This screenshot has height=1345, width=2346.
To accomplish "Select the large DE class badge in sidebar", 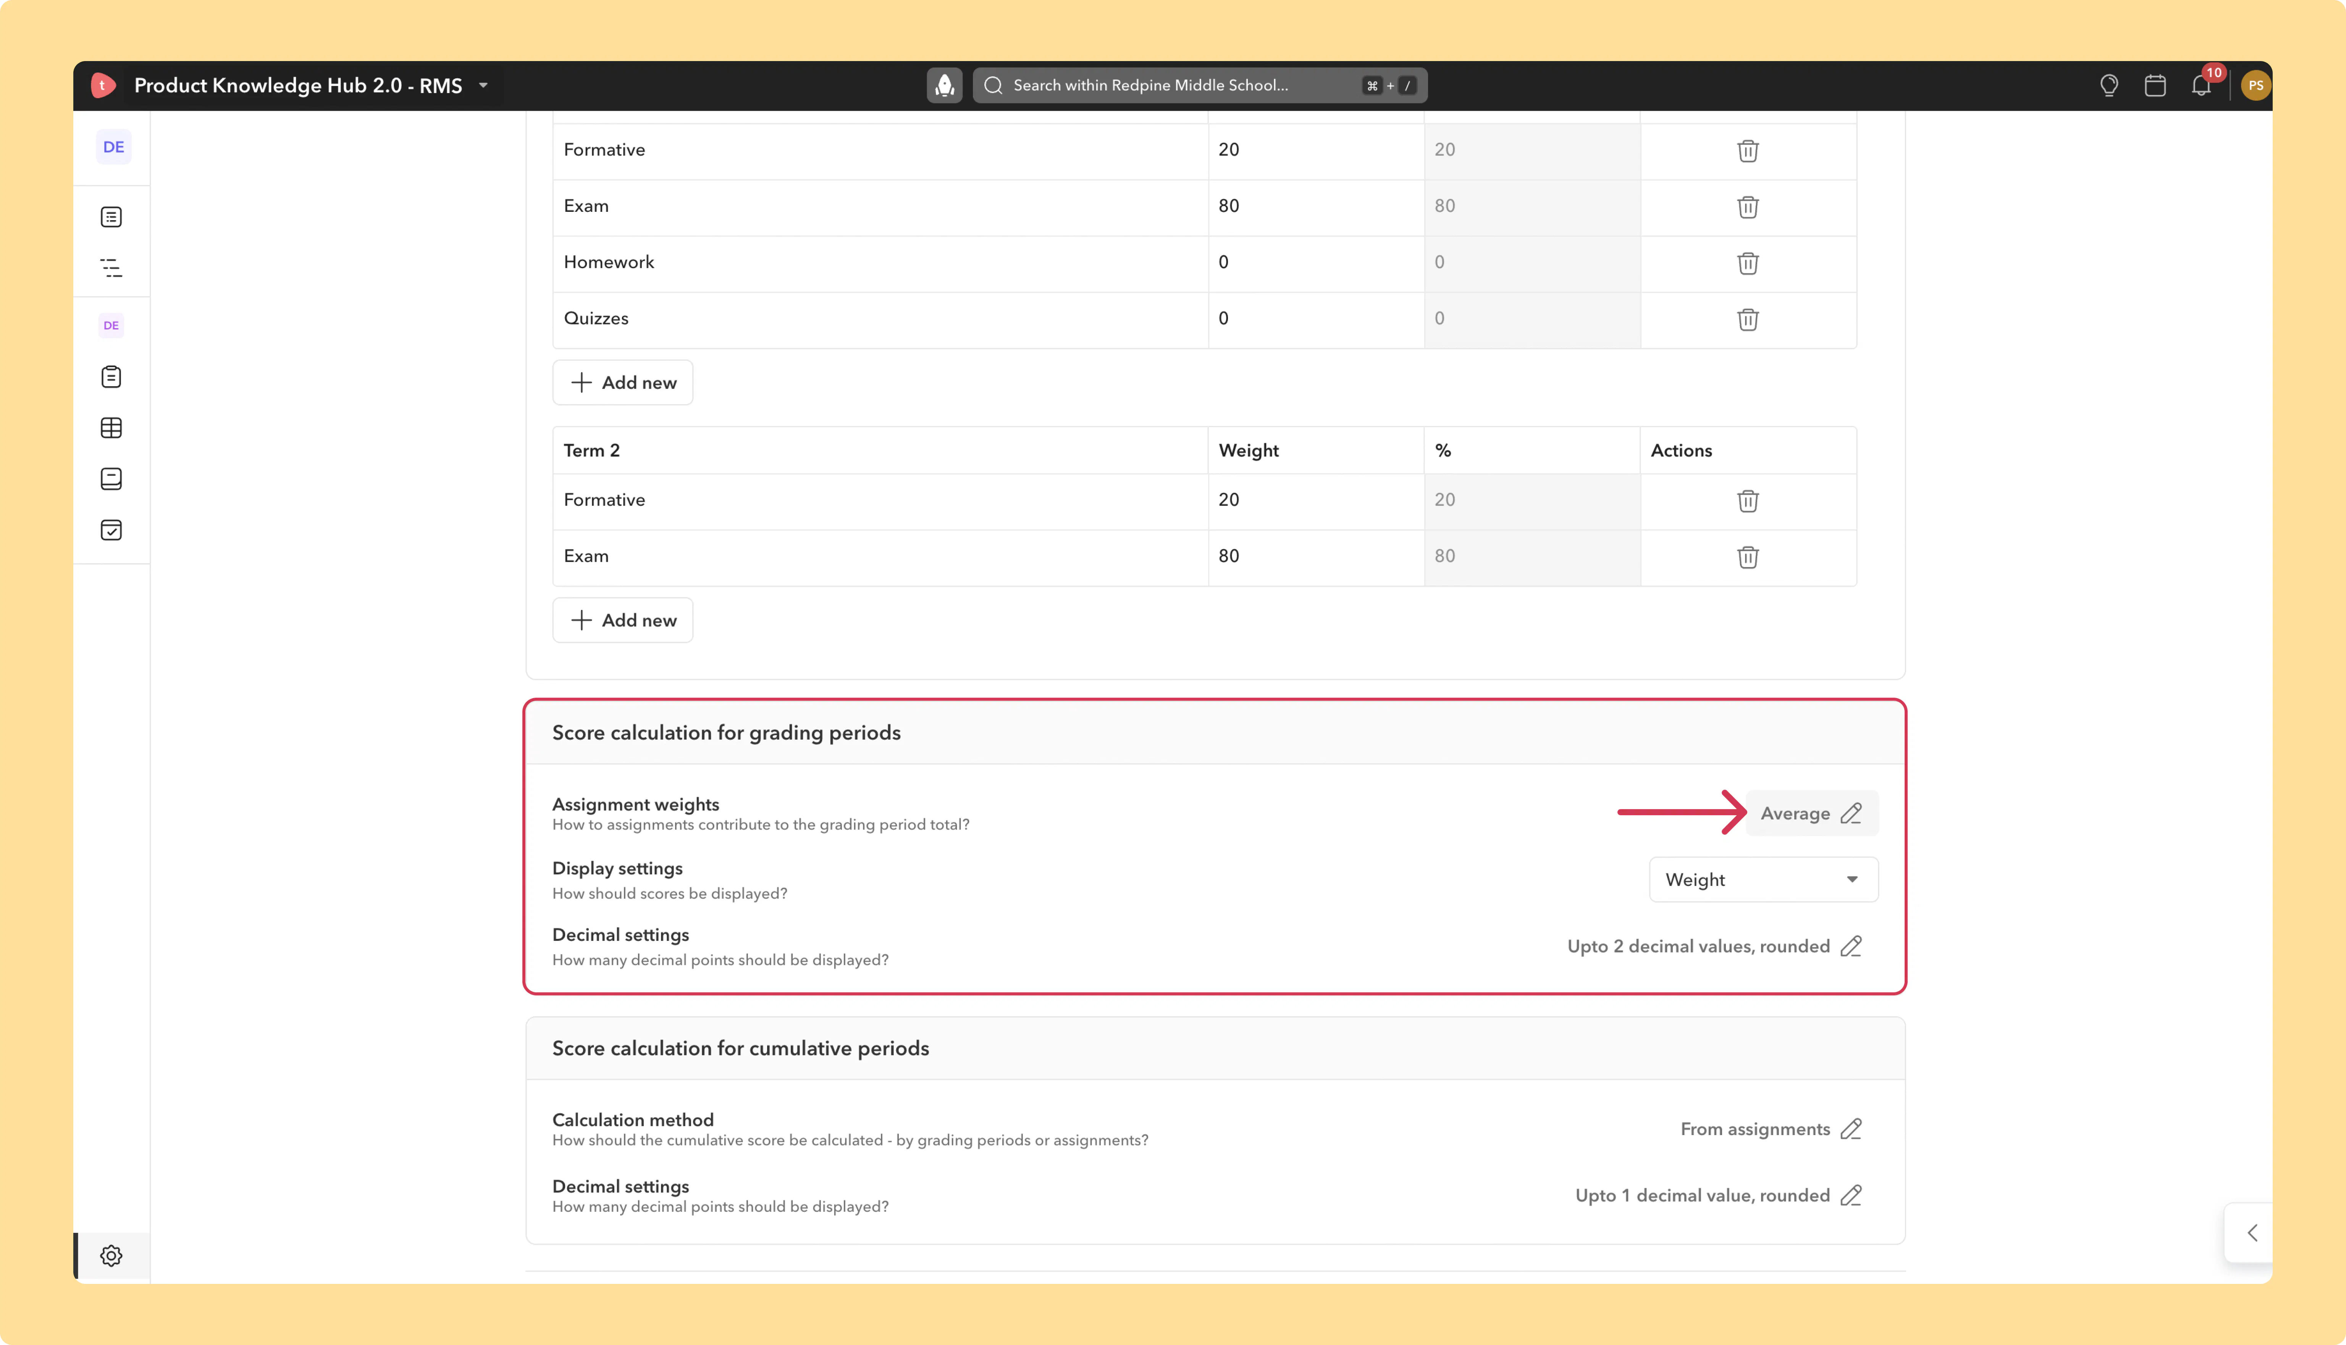I will pyautogui.click(x=114, y=147).
